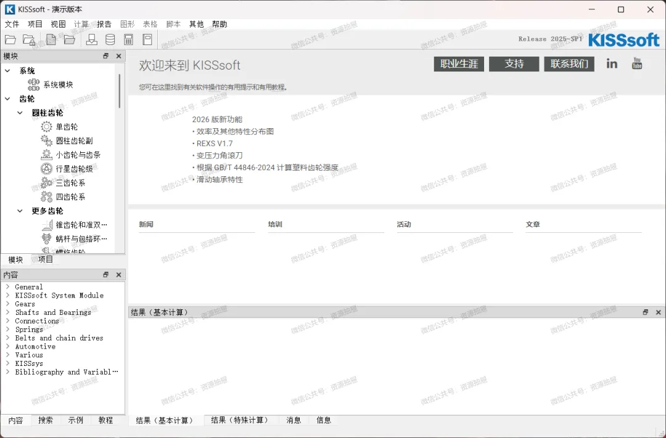This screenshot has height=438, width=666.
Task: Expand the Belts and chain drives node
Action: (7, 338)
